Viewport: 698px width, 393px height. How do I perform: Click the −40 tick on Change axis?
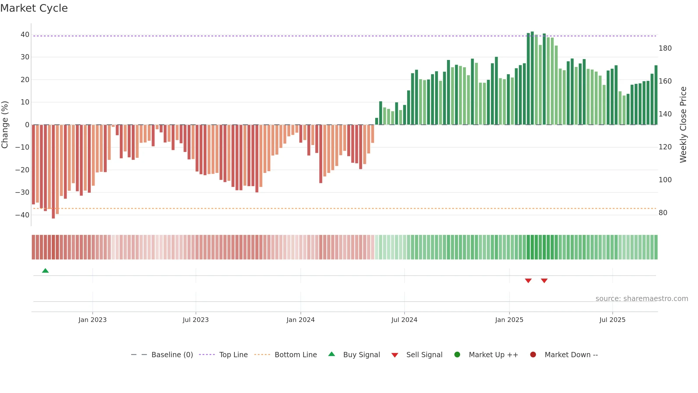(22, 215)
